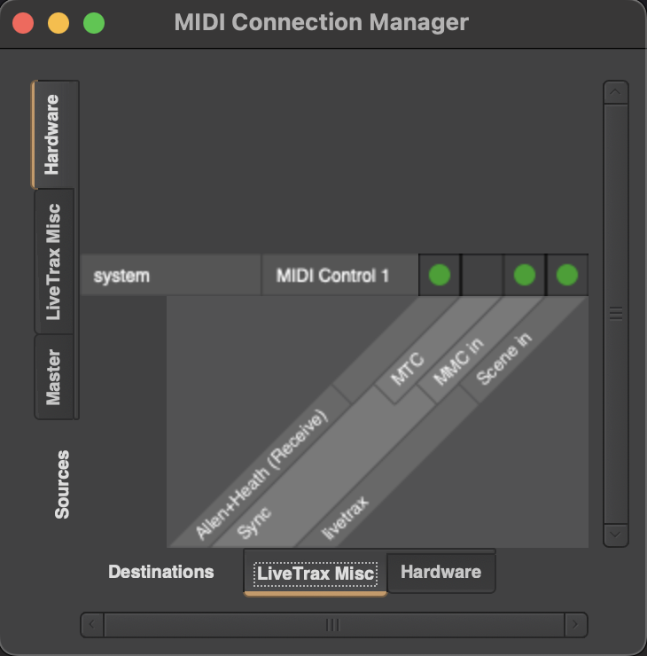This screenshot has width=647, height=656.
Task: Click the Allen+Heath (Receive) destination label
Action: [262, 474]
